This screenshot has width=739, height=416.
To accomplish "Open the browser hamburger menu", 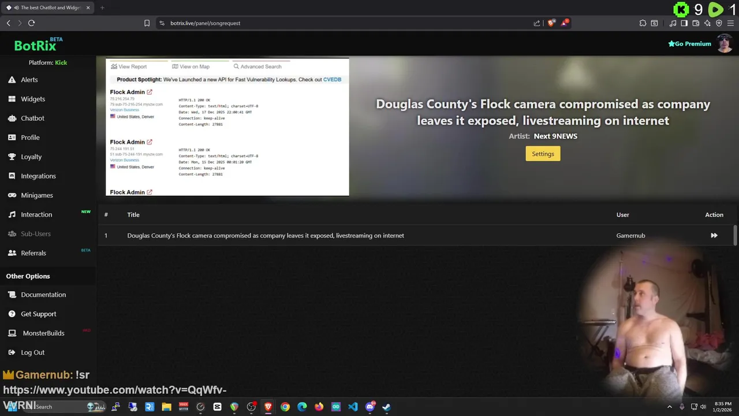I will tap(730, 23).
